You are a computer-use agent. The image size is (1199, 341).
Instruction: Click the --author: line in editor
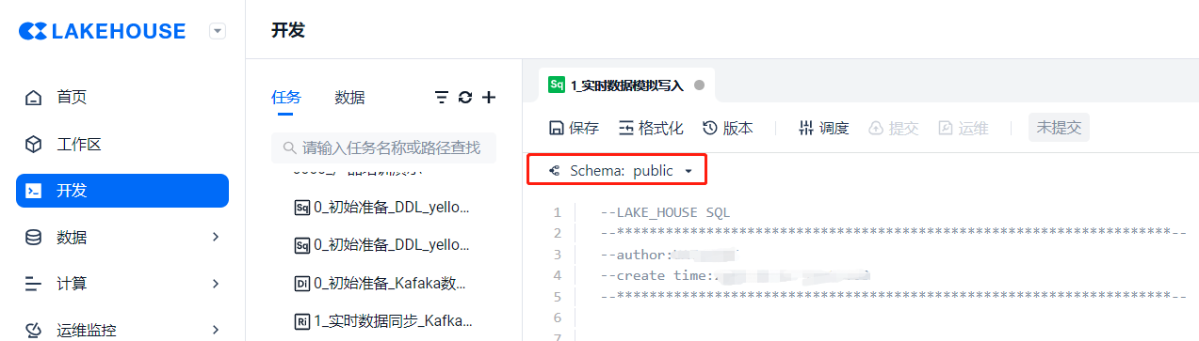pos(669,255)
